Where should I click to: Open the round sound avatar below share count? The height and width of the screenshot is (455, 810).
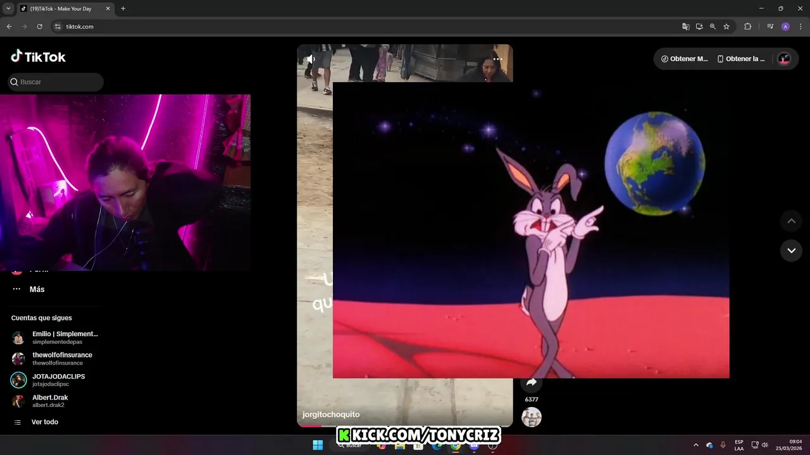coord(532,417)
